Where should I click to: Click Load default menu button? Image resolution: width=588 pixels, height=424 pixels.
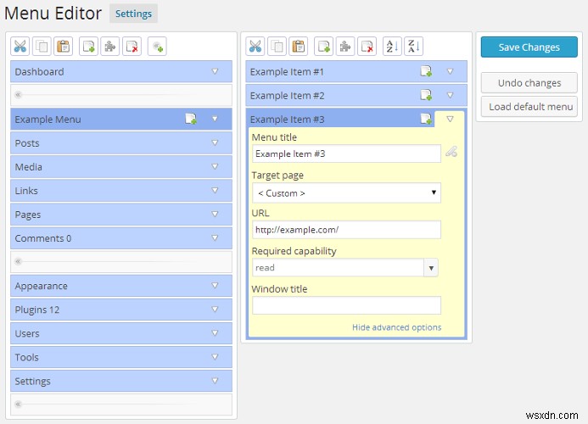point(529,107)
